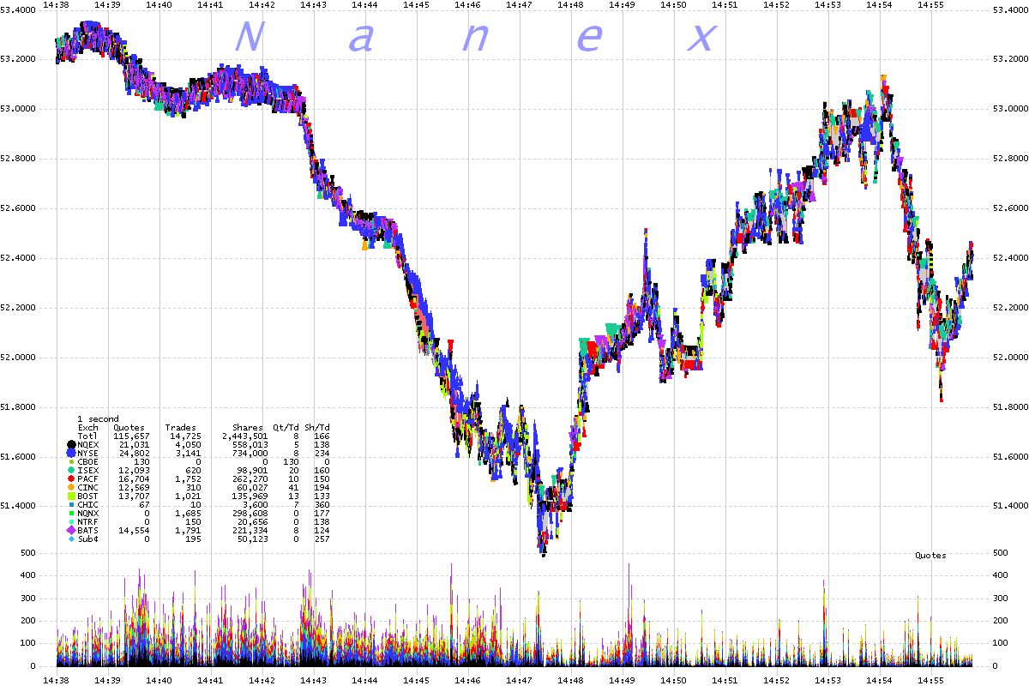
Task: Click 500 on the right volume axis
Action: pos(1001,553)
